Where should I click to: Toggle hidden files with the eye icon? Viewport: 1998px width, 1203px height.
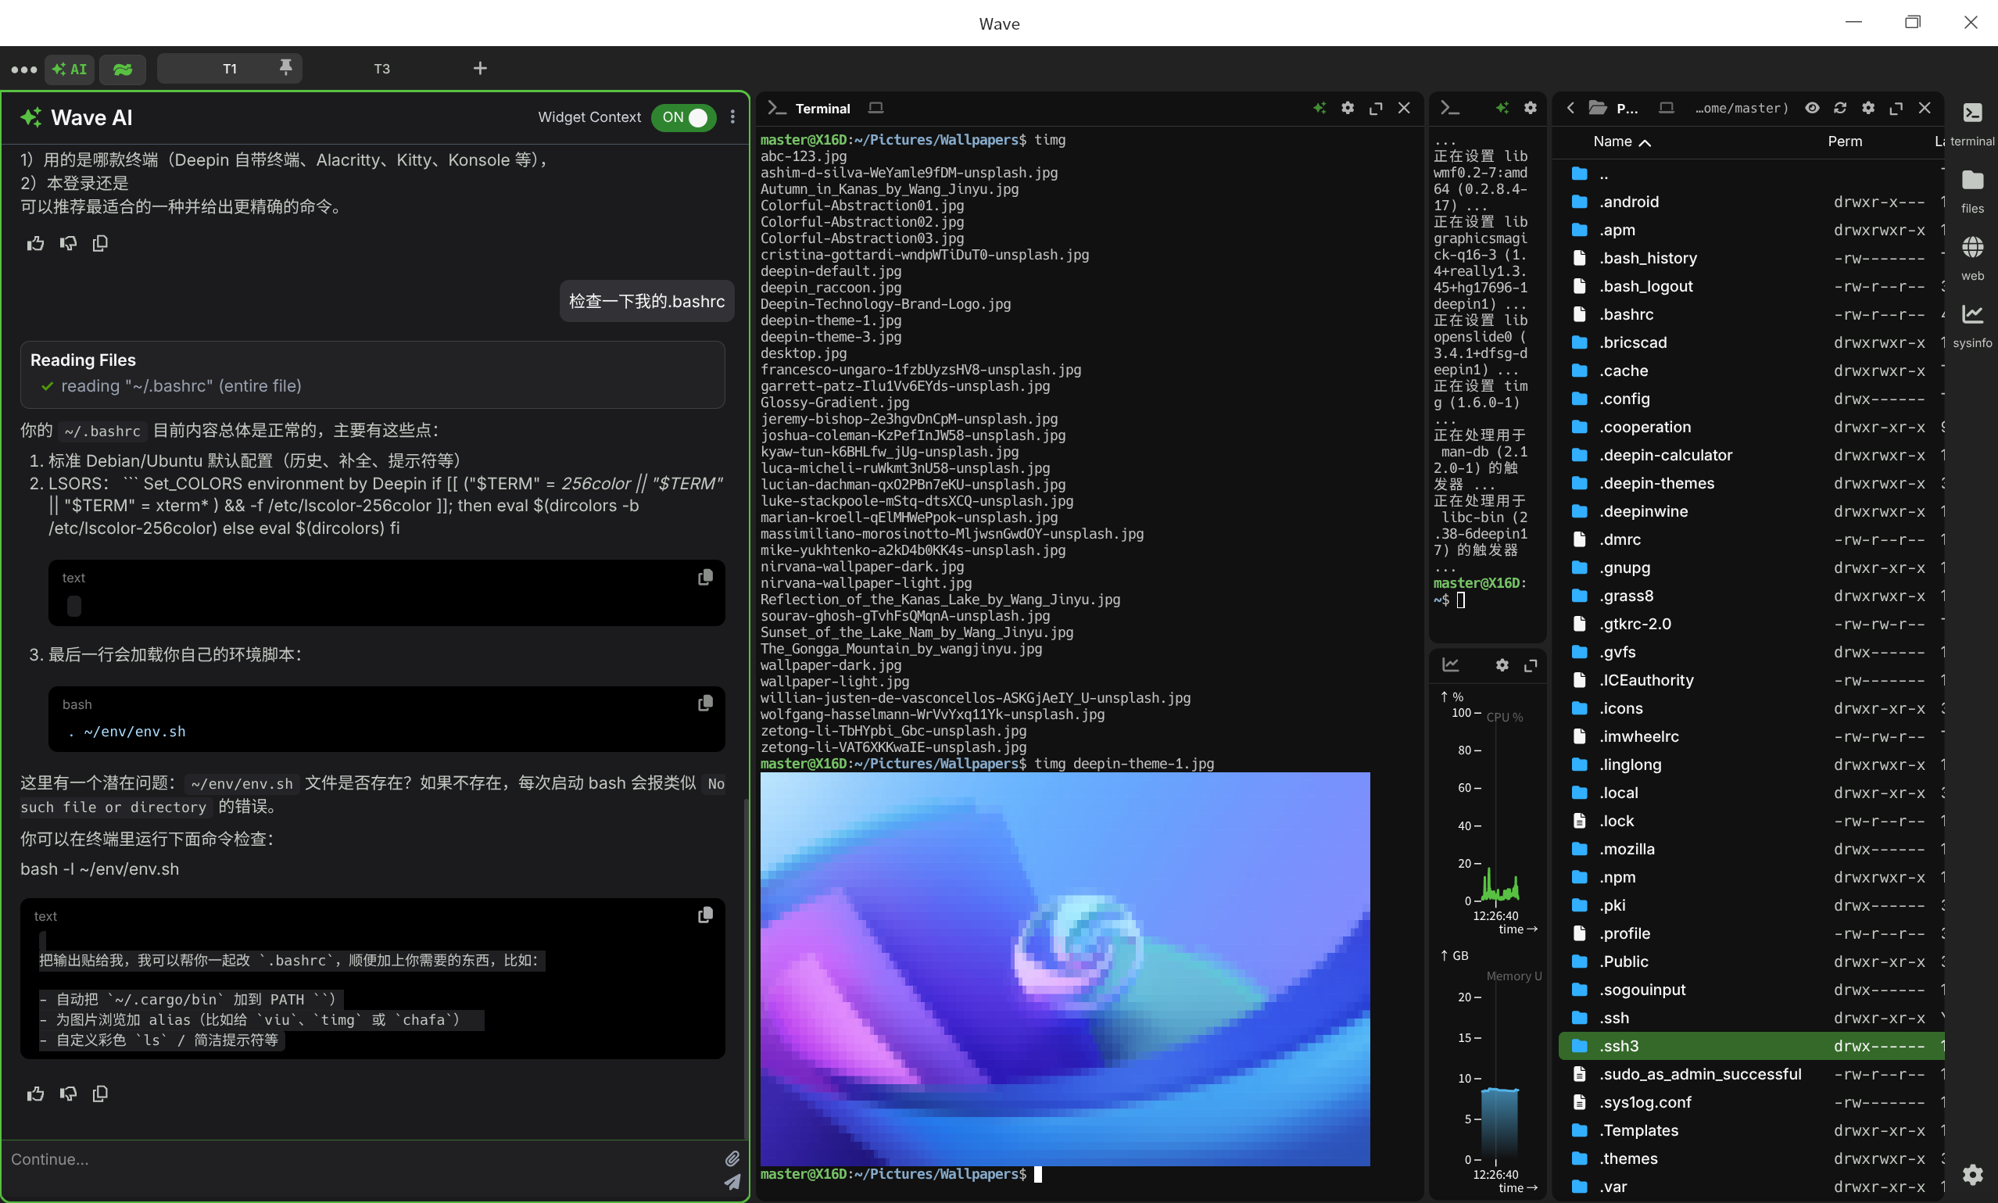pos(1812,108)
